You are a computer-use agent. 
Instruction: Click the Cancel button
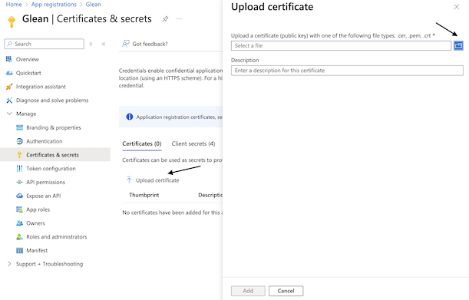(x=286, y=291)
